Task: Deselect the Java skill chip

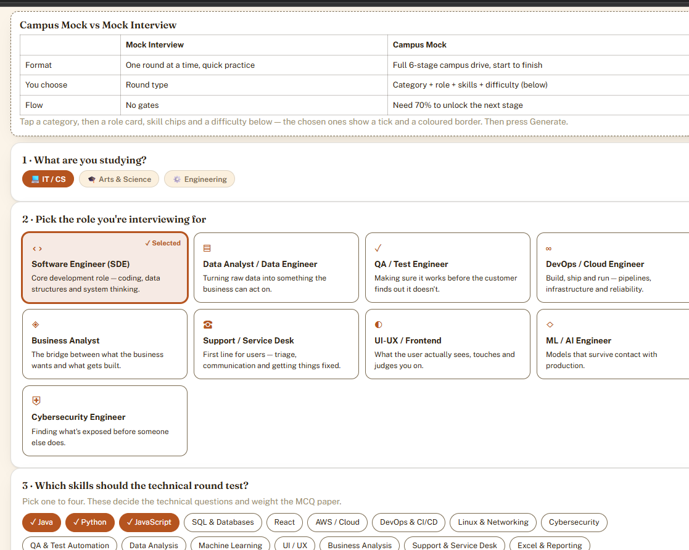Action: pyautogui.click(x=41, y=522)
